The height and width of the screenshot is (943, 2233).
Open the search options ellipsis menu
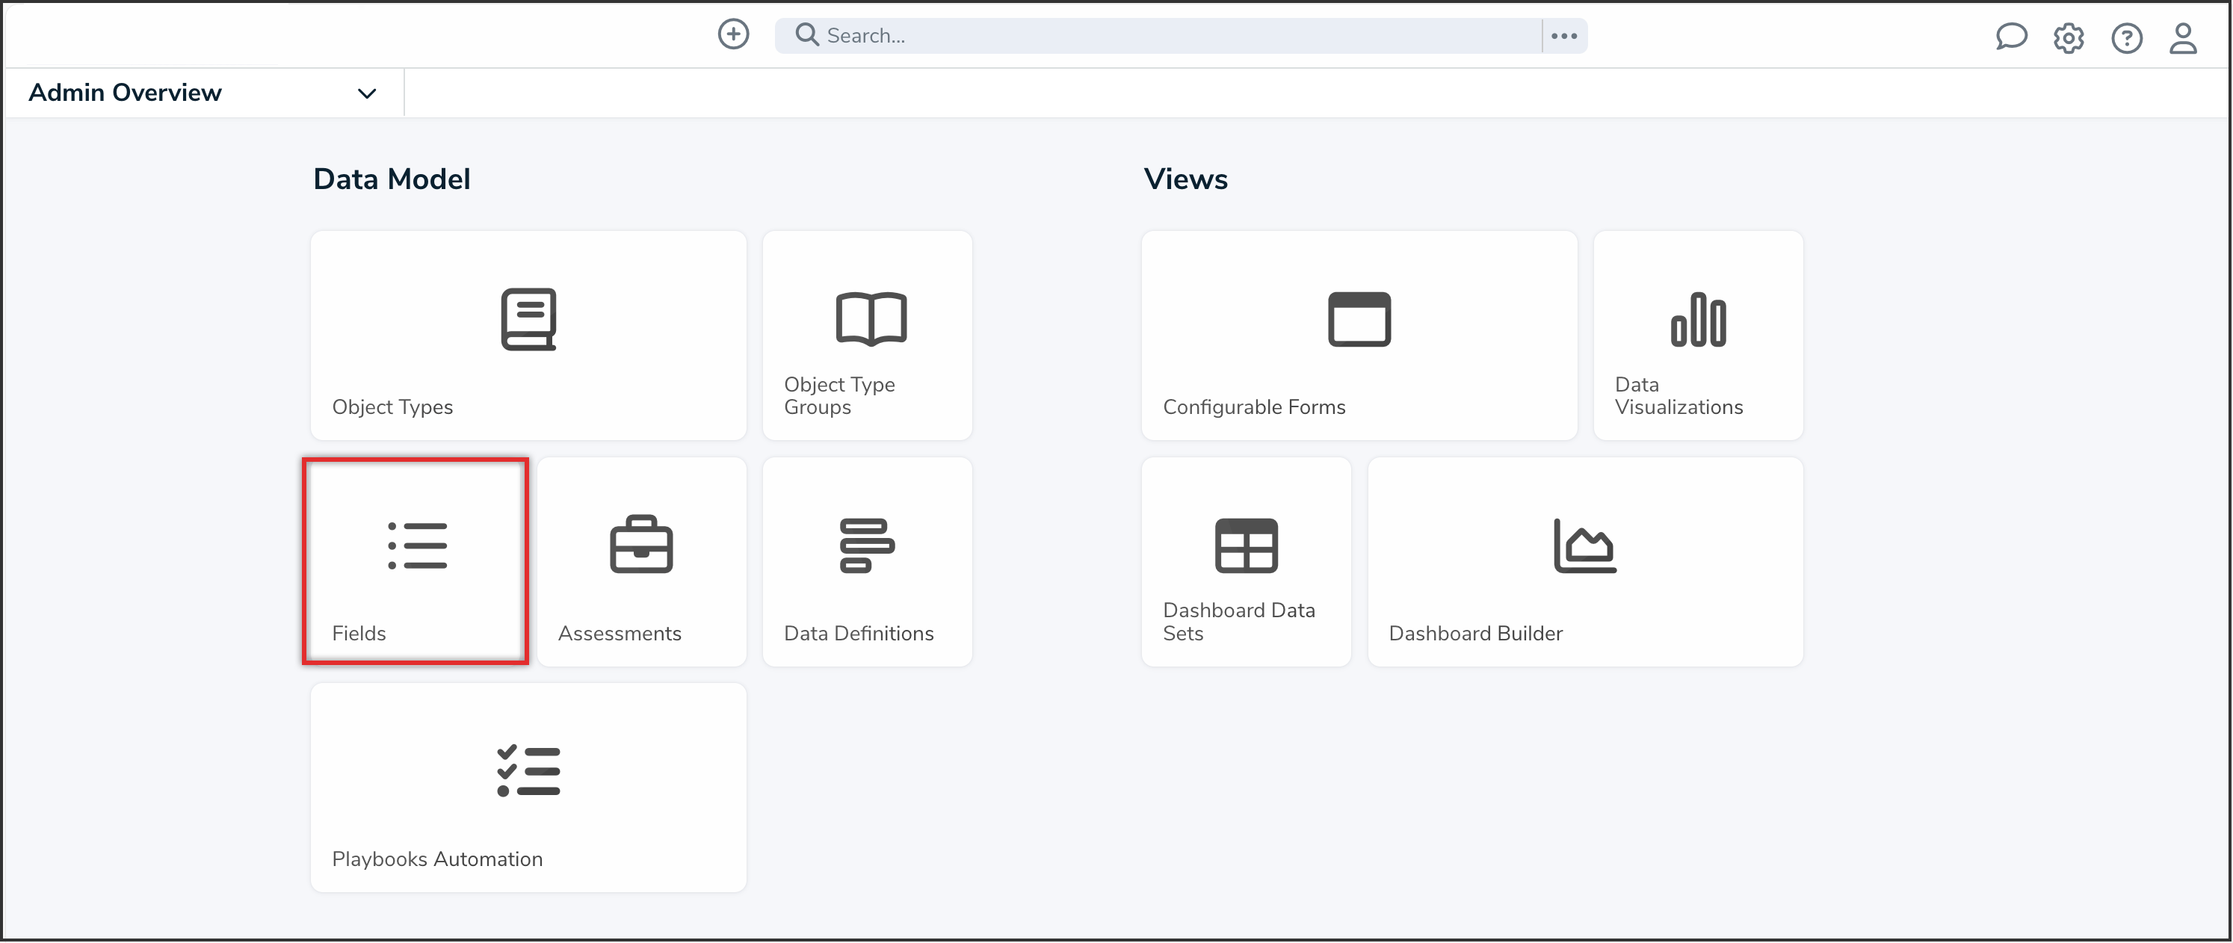coord(1563,36)
